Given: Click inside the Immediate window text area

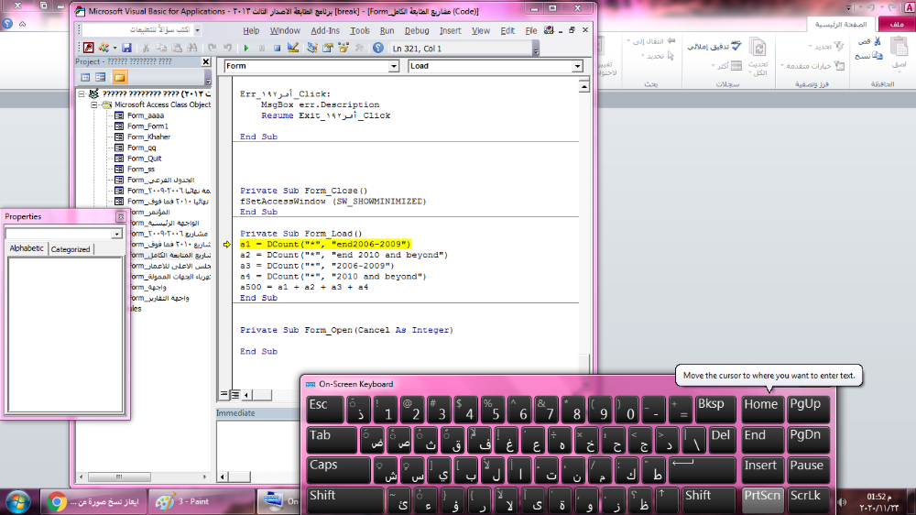Looking at the screenshot, I should 257,444.
